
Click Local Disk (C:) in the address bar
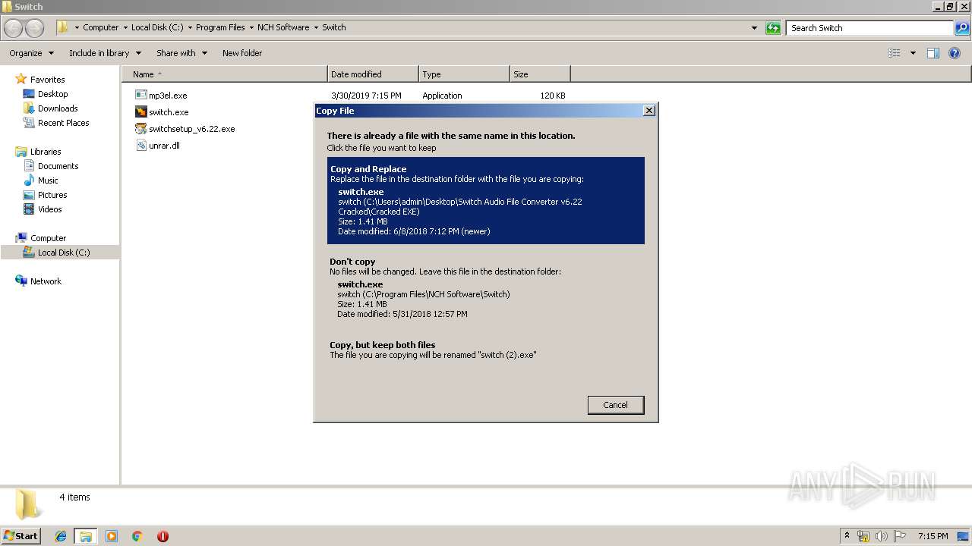pyautogui.click(x=157, y=27)
